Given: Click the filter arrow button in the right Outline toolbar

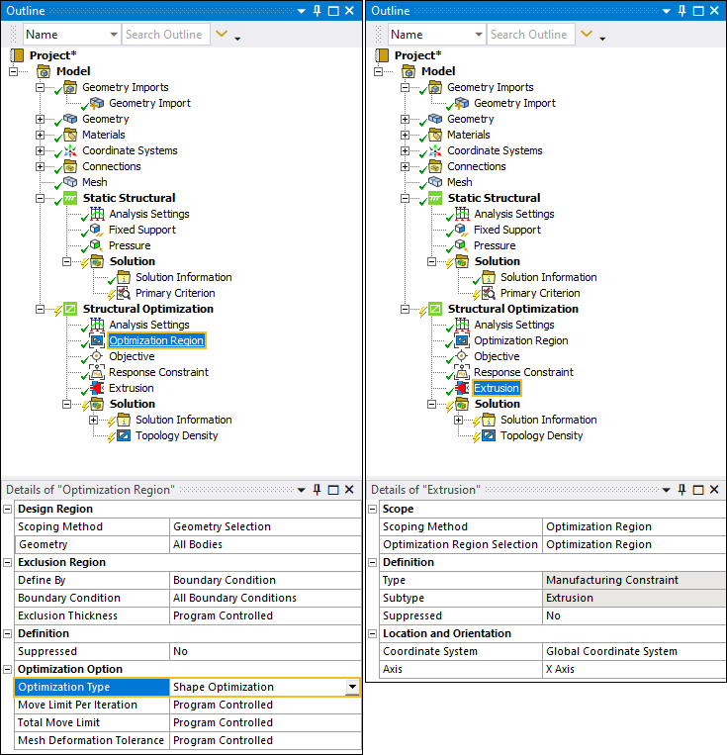Looking at the screenshot, I should [x=588, y=35].
